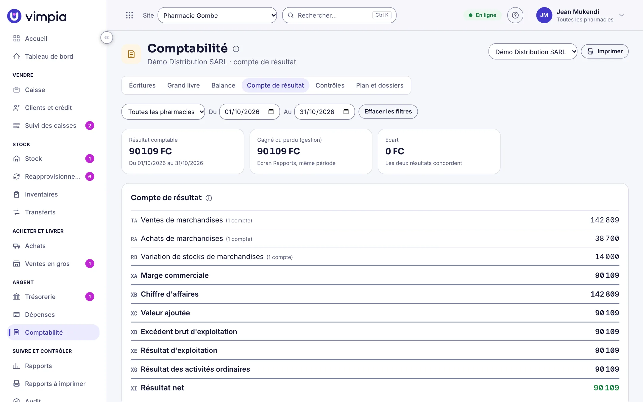Open the Démo Distribution SARL company dropdown
Screen dimensions: 643x402
(533, 52)
